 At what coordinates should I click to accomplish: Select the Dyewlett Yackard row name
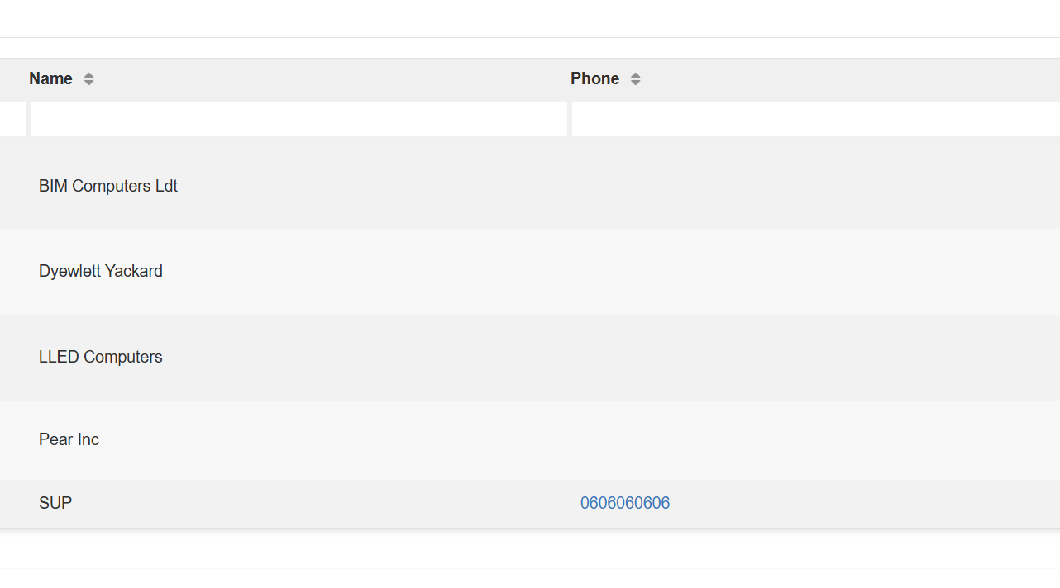(x=101, y=271)
